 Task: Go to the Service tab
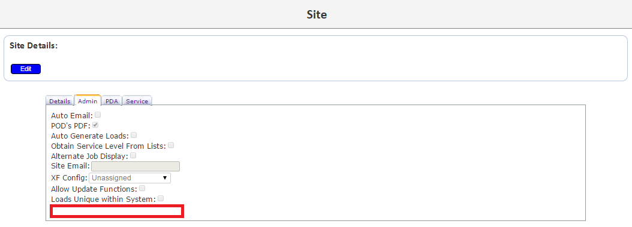(137, 101)
